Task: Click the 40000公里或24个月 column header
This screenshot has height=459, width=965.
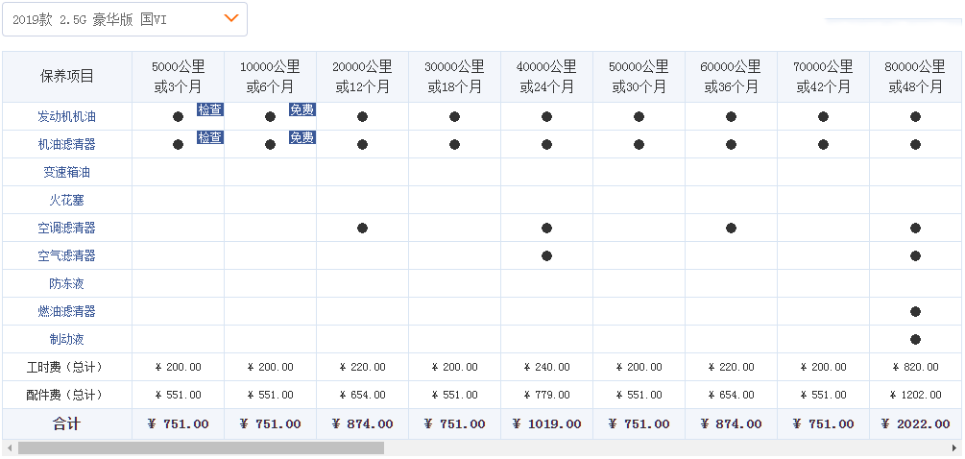Action: coord(546,77)
